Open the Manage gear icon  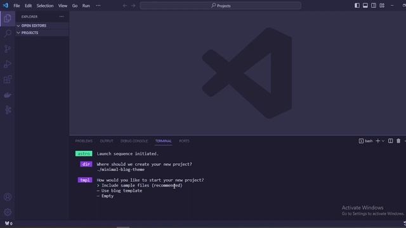click(x=8, y=212)
